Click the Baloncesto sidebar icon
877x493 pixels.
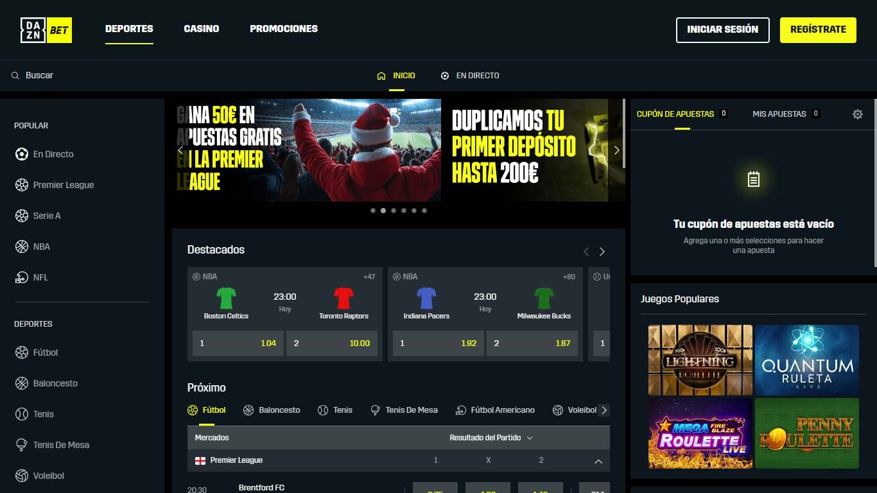pyautogui.click(x=22, y=383)
